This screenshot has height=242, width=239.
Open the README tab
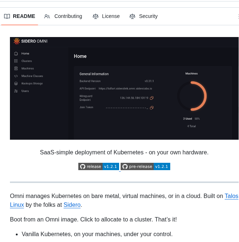(20, 16)
